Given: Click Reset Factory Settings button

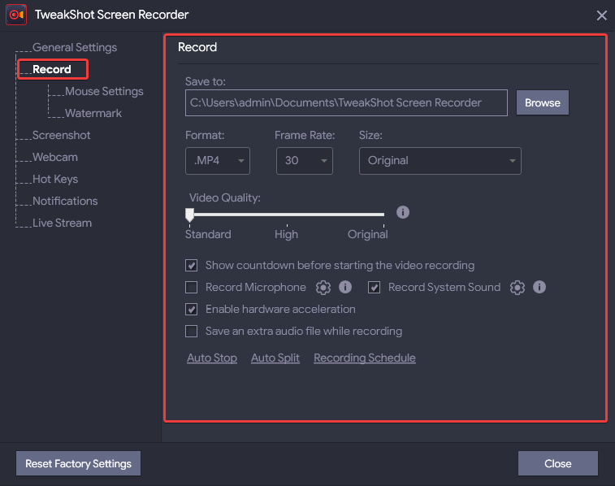Looking at the screenshot, I should click(x=79, y=463).
